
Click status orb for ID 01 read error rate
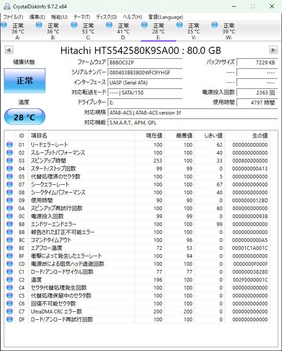click(10, 145)
